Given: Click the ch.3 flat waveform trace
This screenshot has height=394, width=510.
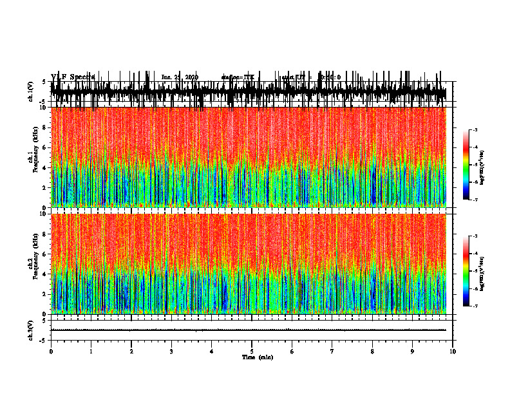Looking at the screenshot, I should coord(249,330).
